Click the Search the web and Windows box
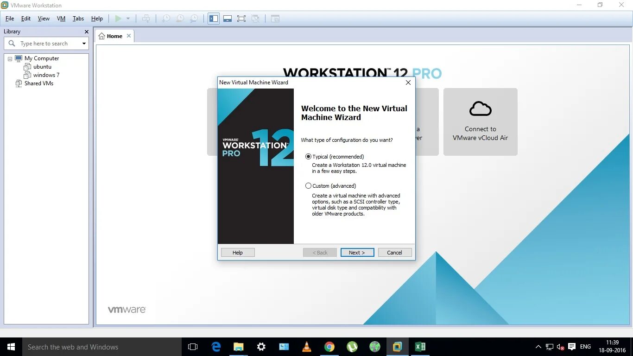 [102, 347]
